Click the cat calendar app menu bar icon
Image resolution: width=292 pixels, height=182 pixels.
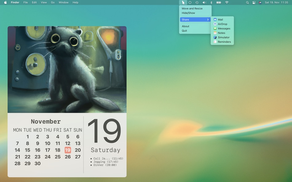(x=183, y=2)
